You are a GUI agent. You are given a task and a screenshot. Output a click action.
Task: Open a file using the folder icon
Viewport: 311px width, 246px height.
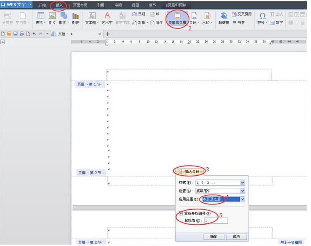click(x=9, y=34)
